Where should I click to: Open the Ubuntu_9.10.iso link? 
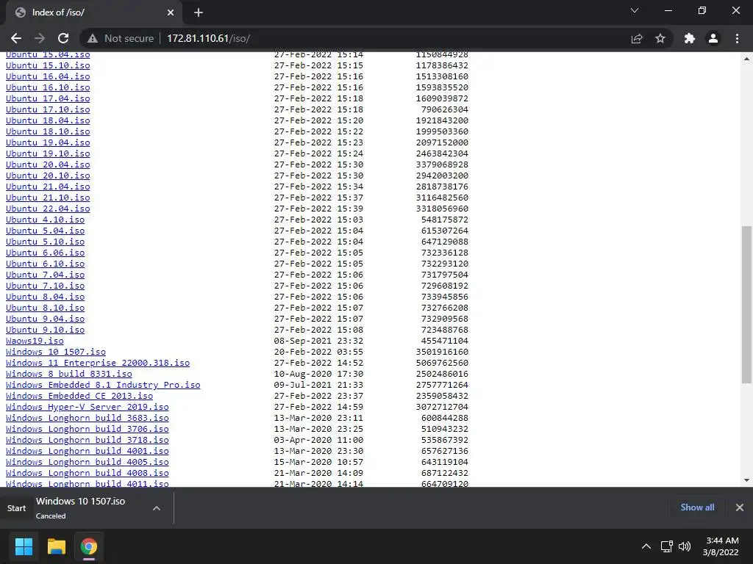[45, 330]
